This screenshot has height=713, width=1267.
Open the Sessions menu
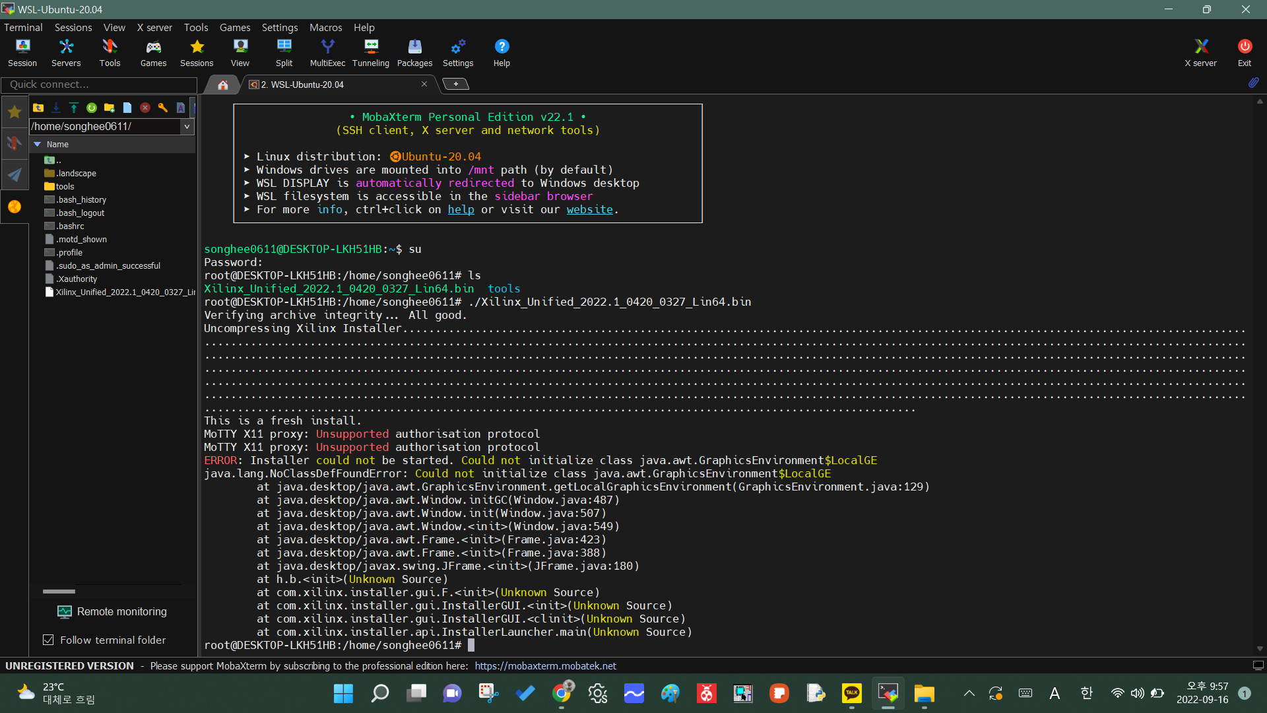(73, 27)
